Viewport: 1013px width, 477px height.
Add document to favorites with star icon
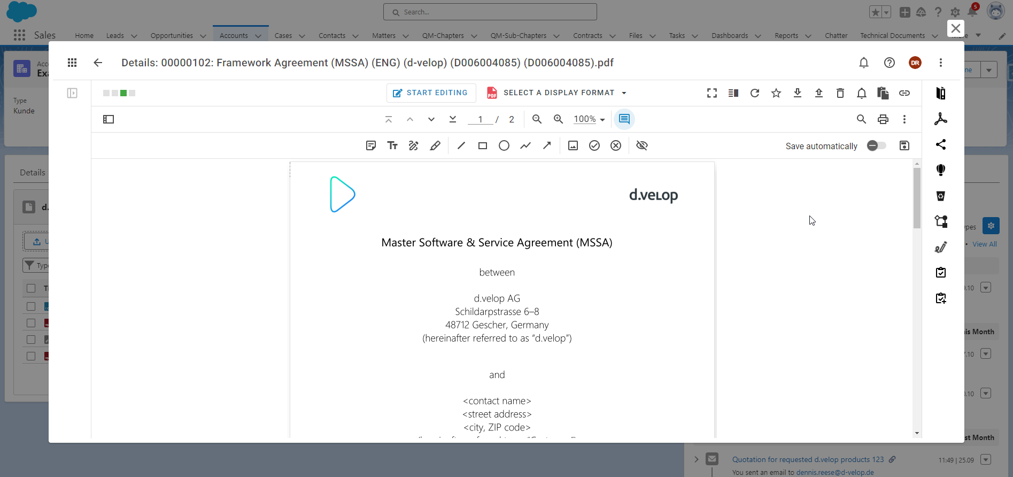click(x=776, y=93)
